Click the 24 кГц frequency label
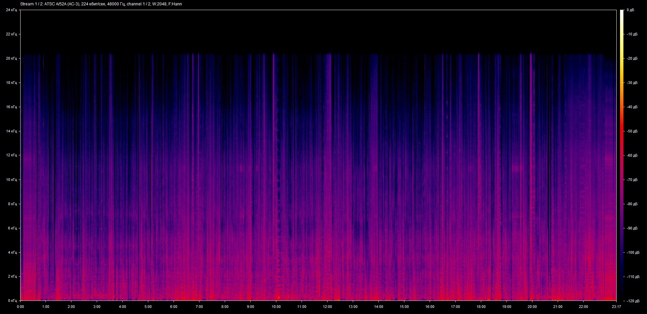 coord(11,10)
